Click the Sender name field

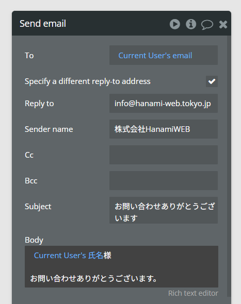click(164, 129)
